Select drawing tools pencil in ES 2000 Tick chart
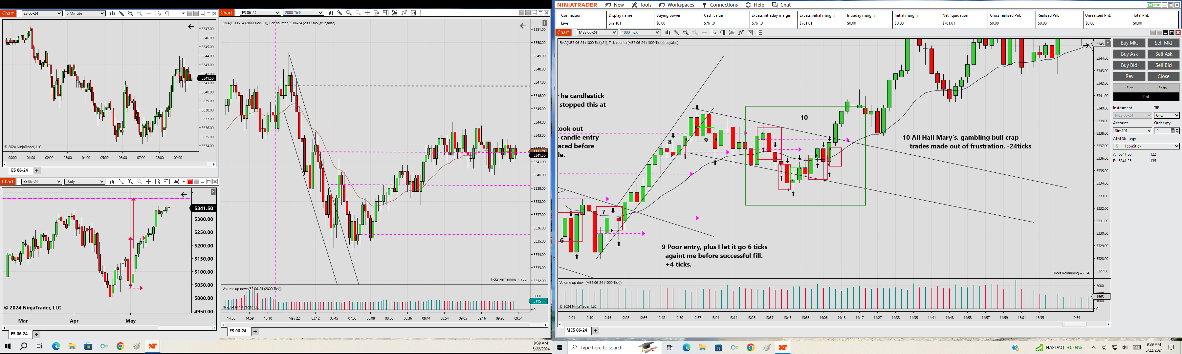This screenshot has width=1182, height=354. click(x=340, y=13)
